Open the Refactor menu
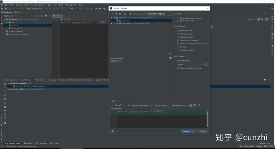The image size is (275, 149). click(43, 5)
